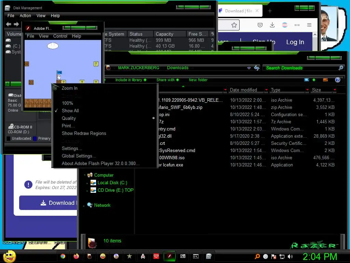Expand the Explorer address bar dropdown arrow
This screenshot has height=263, width=350.
click(249, 68)
